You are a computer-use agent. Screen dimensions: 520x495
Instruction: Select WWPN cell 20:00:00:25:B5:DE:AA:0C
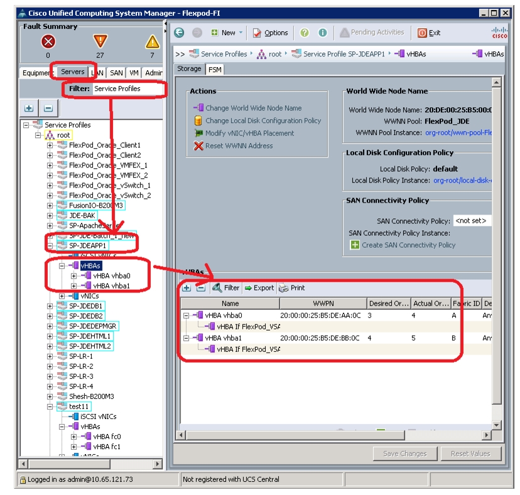tap(320, 316)
